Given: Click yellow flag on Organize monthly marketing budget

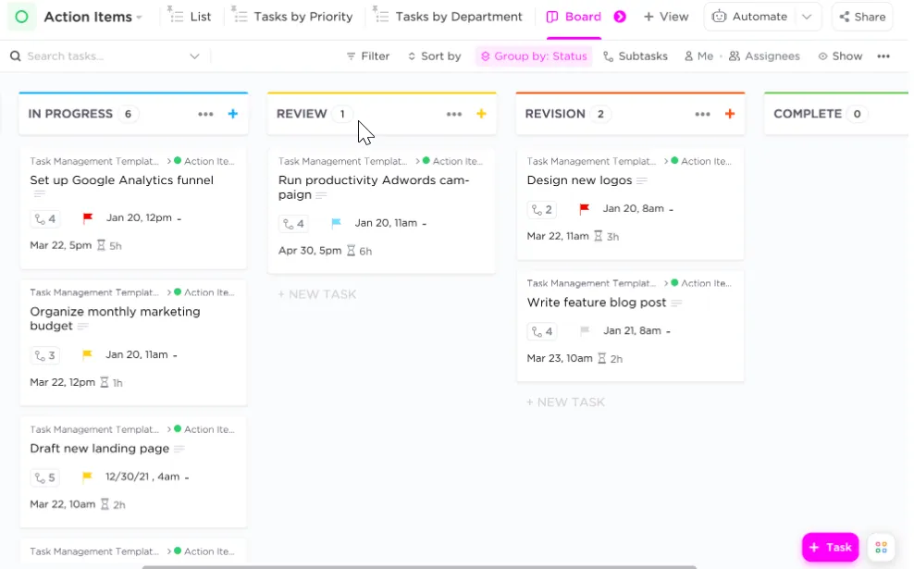Looking at the screenshot, I should [x=88, y=354].
